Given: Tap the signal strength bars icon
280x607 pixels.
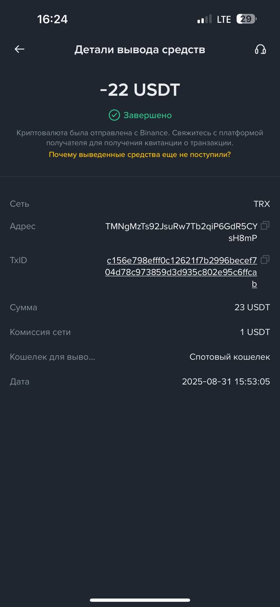Looking at the screenshot, I should pyautogui.click(x=205, y=19).
